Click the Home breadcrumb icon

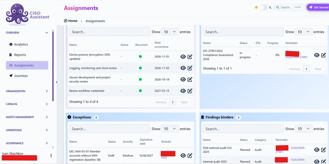pyautogui.click(x=66, y=21)
